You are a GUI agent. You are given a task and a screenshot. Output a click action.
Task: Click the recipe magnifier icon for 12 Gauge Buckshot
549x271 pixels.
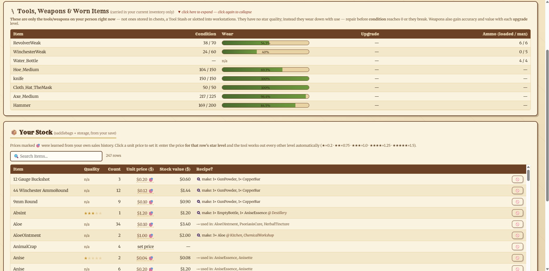[198, 179]
